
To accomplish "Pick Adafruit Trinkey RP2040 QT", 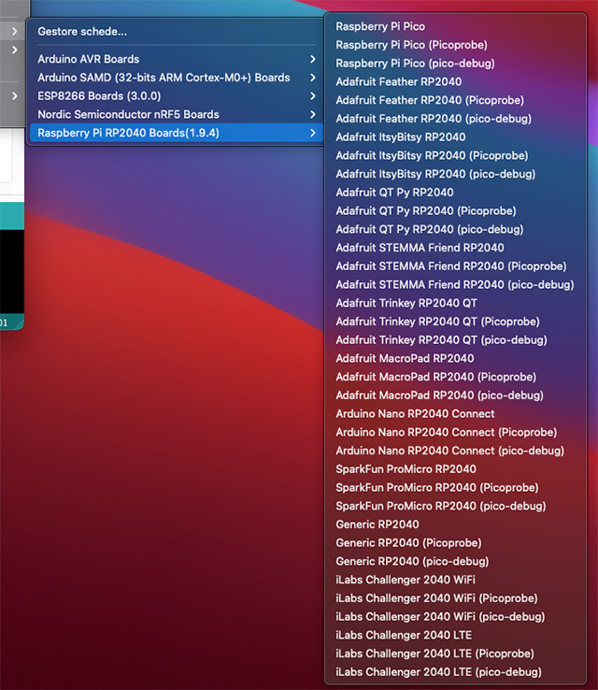I will 406,303.
